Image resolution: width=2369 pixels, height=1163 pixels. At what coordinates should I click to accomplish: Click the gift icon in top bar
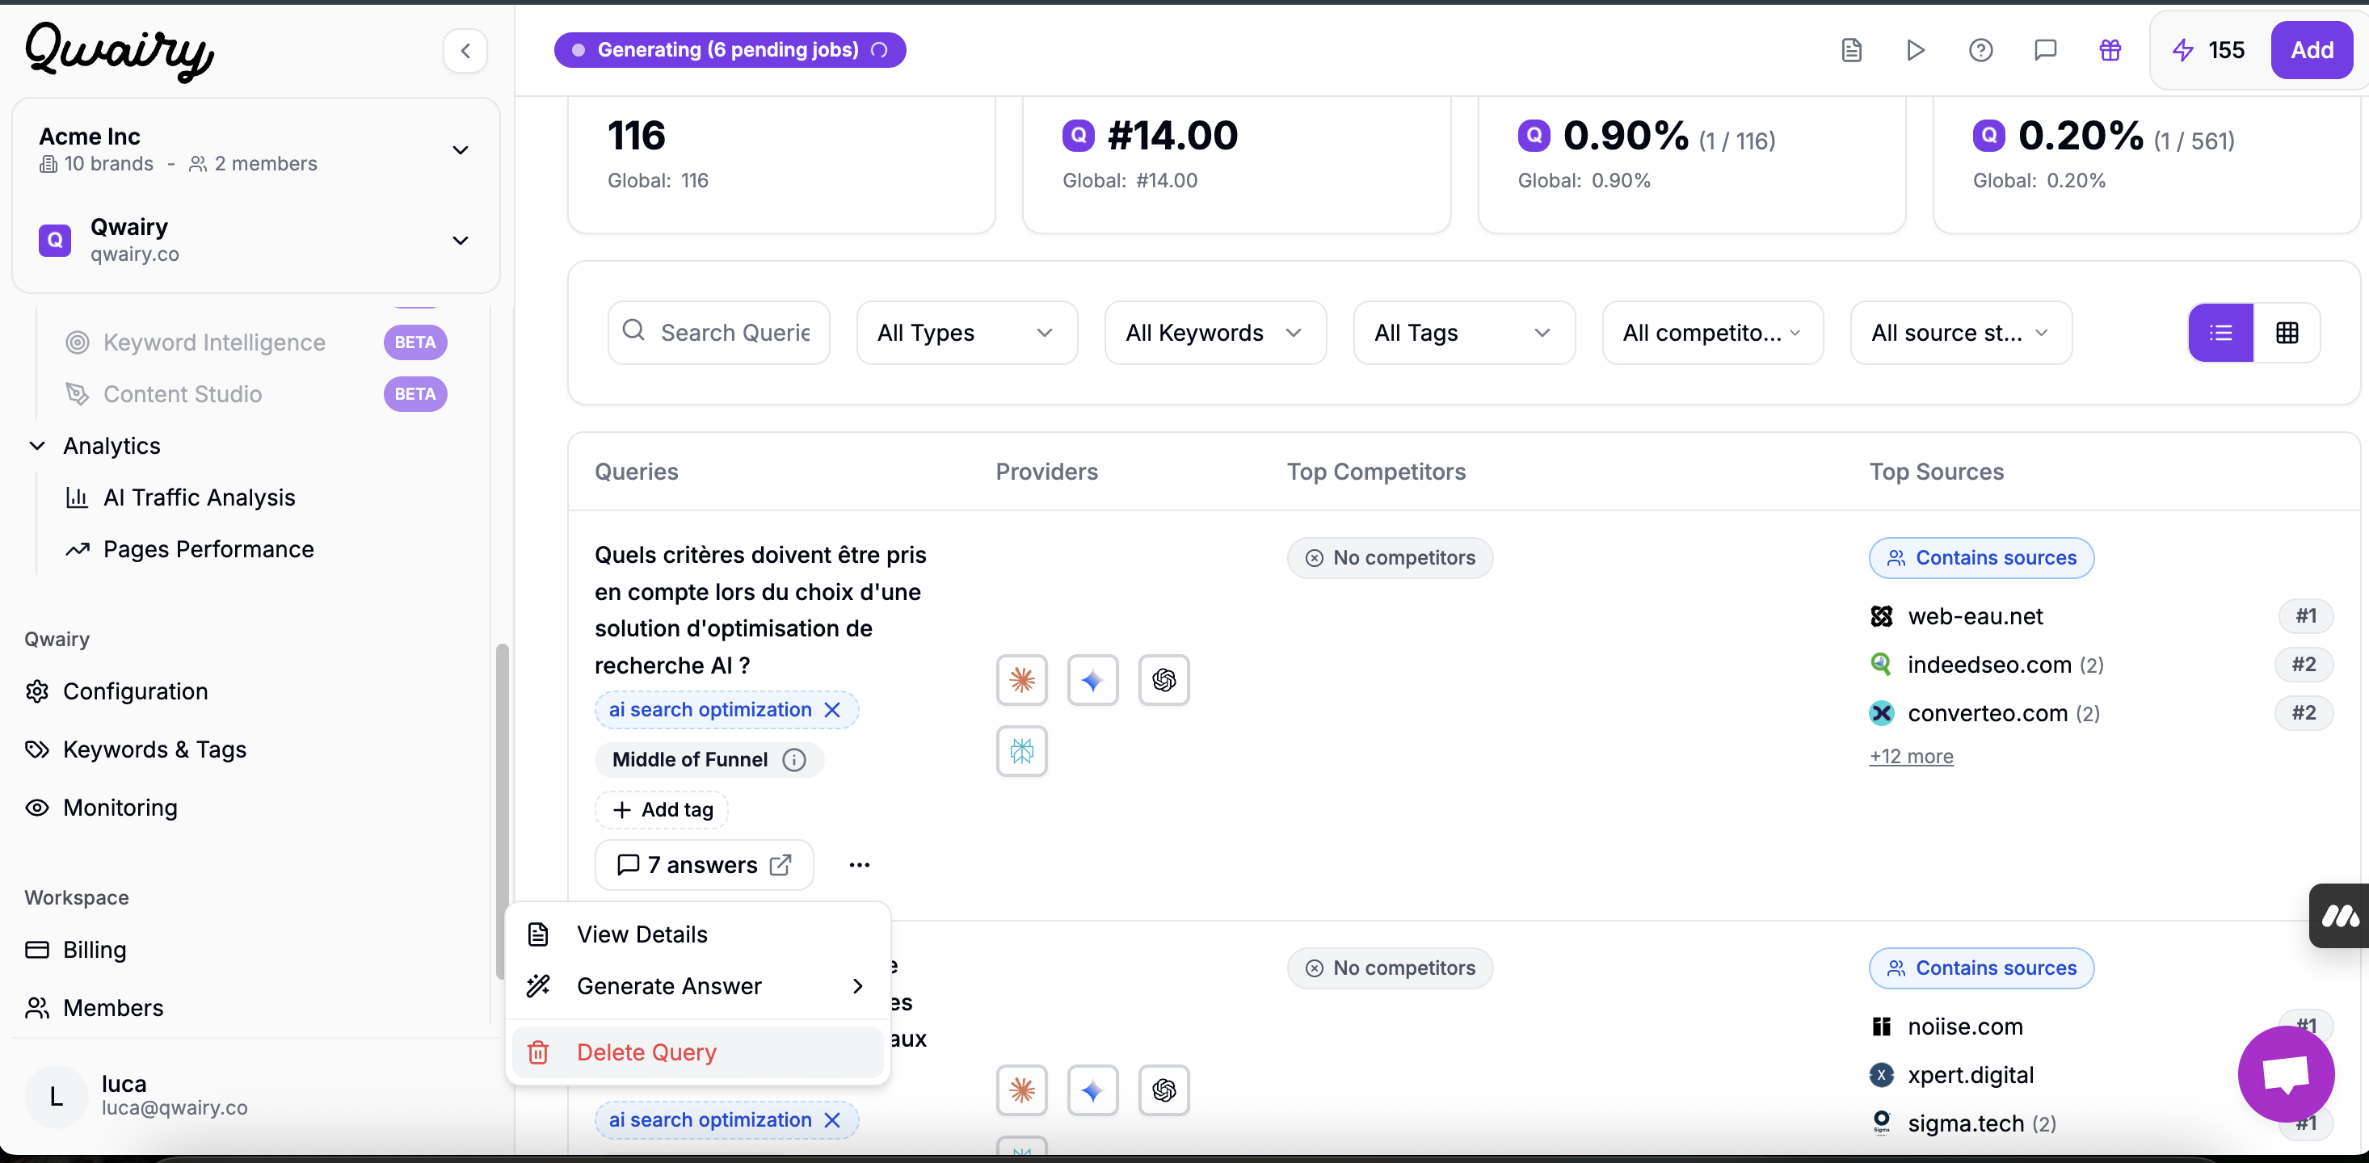2110,49
